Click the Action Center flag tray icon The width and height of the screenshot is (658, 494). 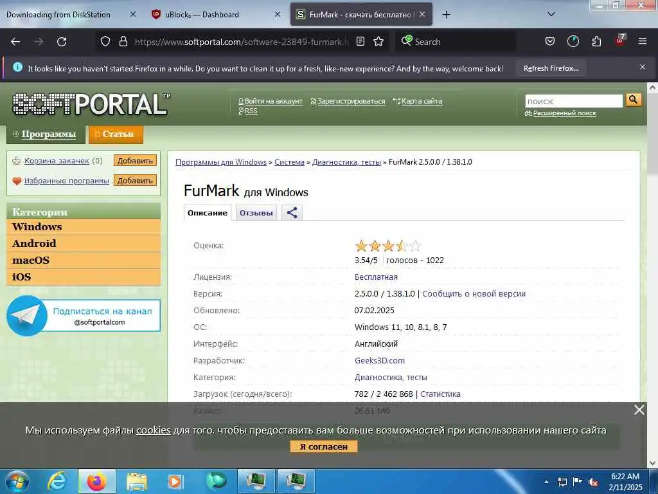coord(578,482)
